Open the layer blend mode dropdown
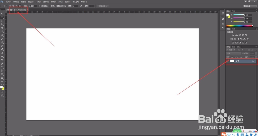The width and height of the screenshot is (258, 136). pos(234,54)
